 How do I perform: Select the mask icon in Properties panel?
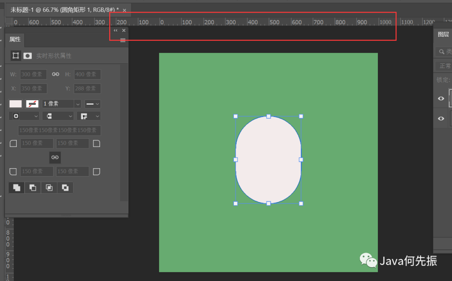28,55
